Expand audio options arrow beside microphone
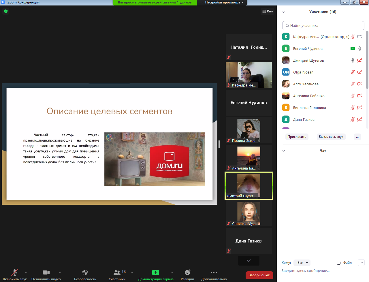 coord(26,272)
